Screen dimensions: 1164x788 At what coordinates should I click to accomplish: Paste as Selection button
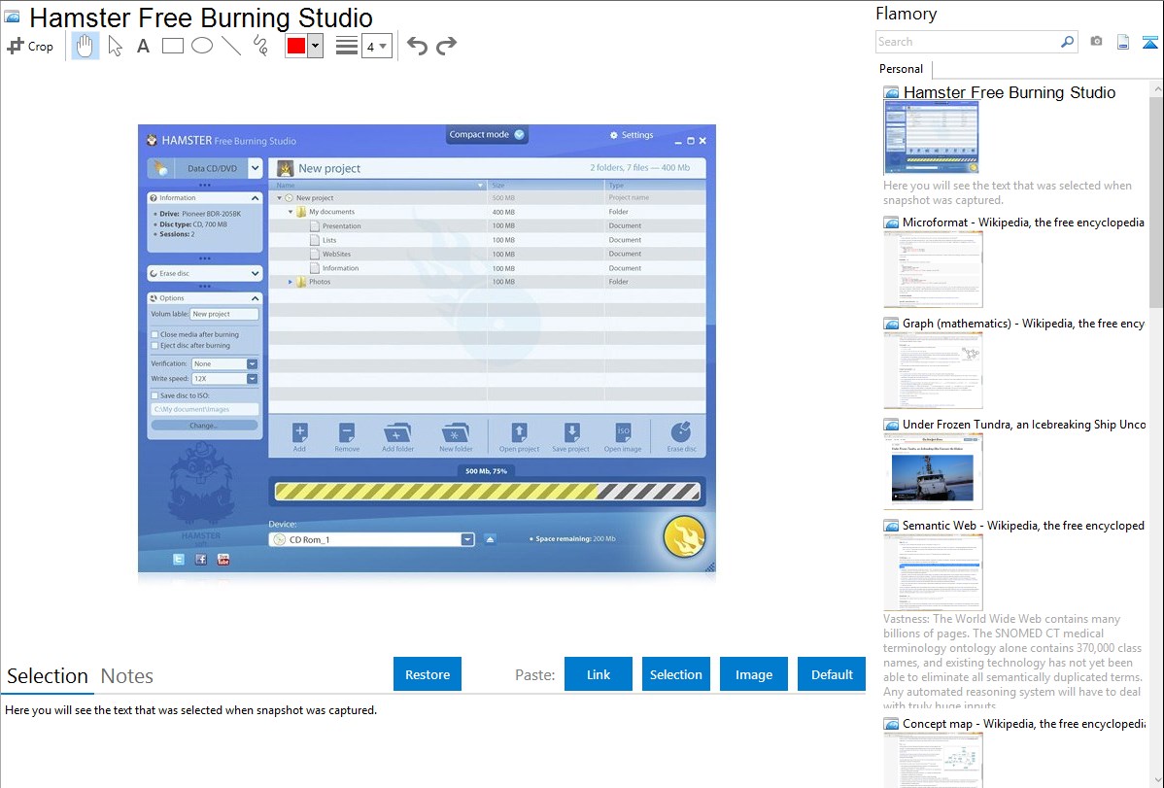(675, 674)
